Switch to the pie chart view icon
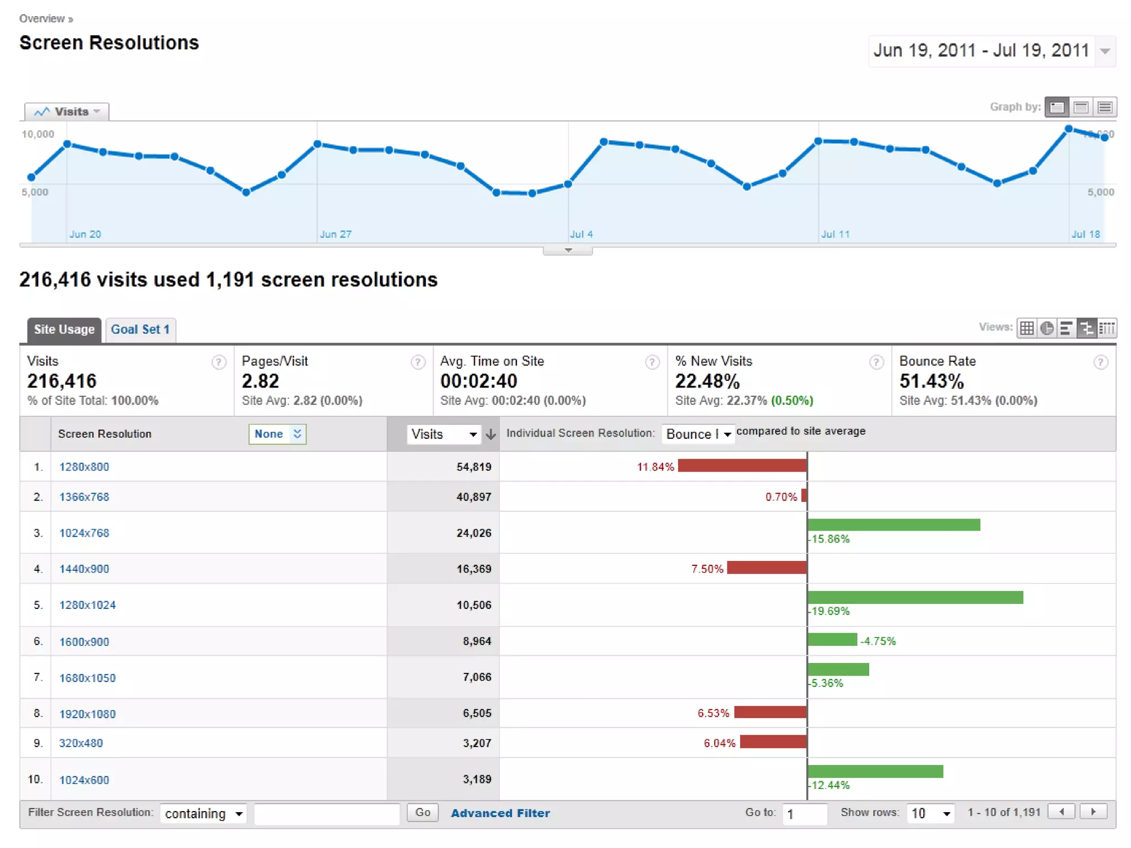This screenshot has height=848, width=1131. click(1047, 328)
